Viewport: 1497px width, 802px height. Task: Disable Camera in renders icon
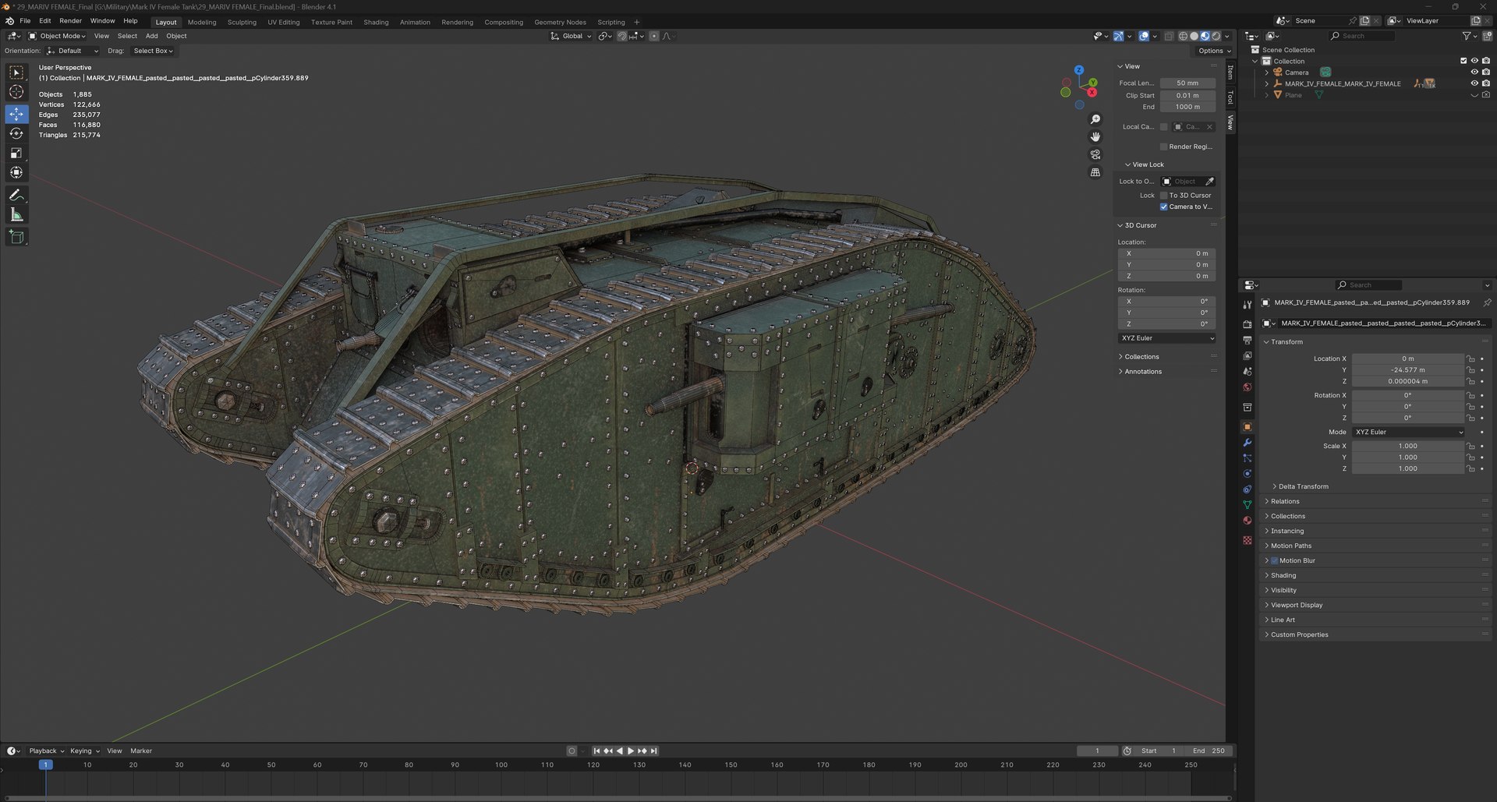(x=1485, y=72)
